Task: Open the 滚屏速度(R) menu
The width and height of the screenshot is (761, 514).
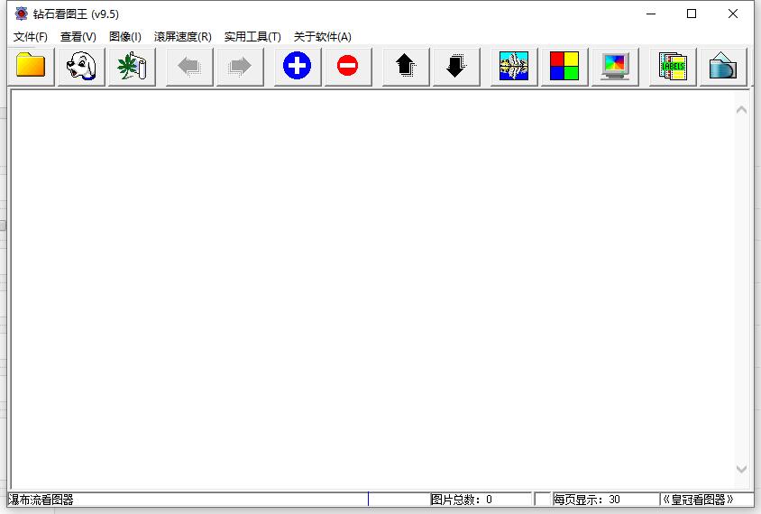Action: pos(183,37)
